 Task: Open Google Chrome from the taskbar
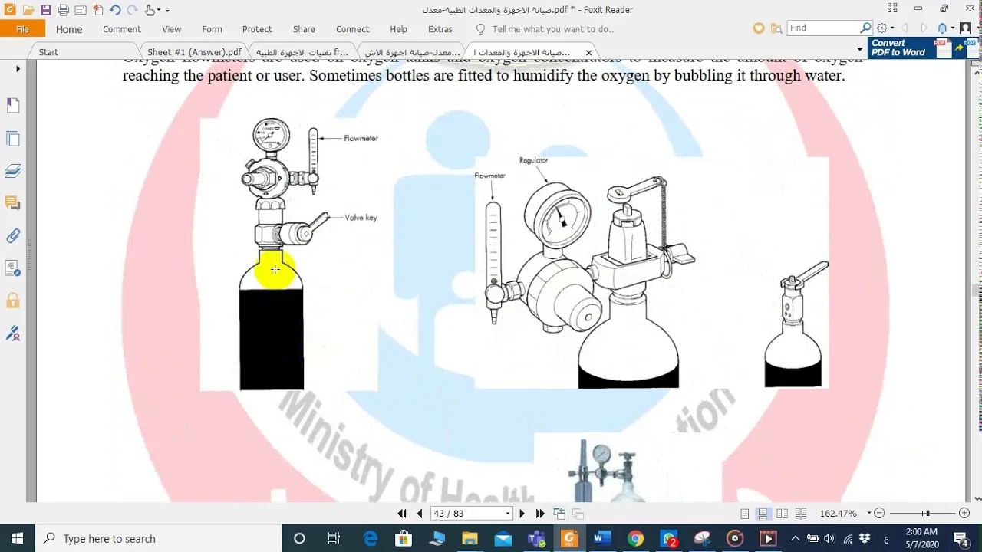point(635,538)
